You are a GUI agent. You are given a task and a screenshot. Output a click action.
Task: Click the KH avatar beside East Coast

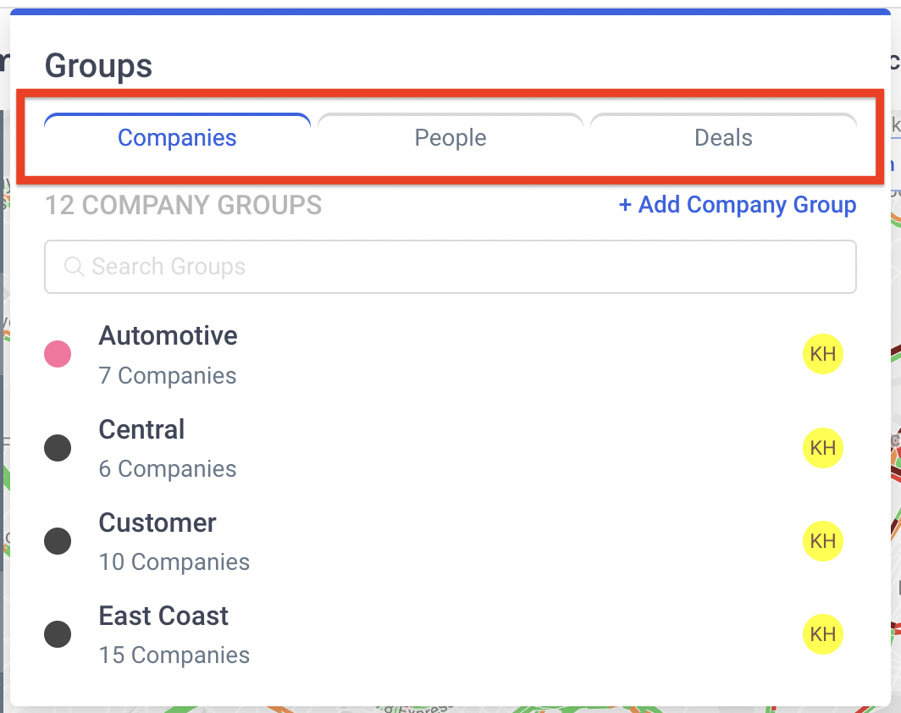pos(823,634)
